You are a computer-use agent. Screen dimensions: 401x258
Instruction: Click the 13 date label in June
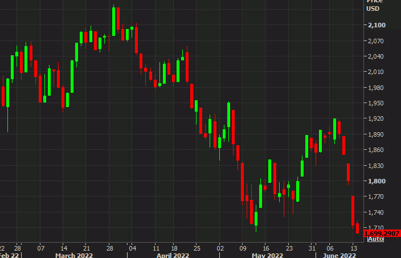(x=354, y=248)
